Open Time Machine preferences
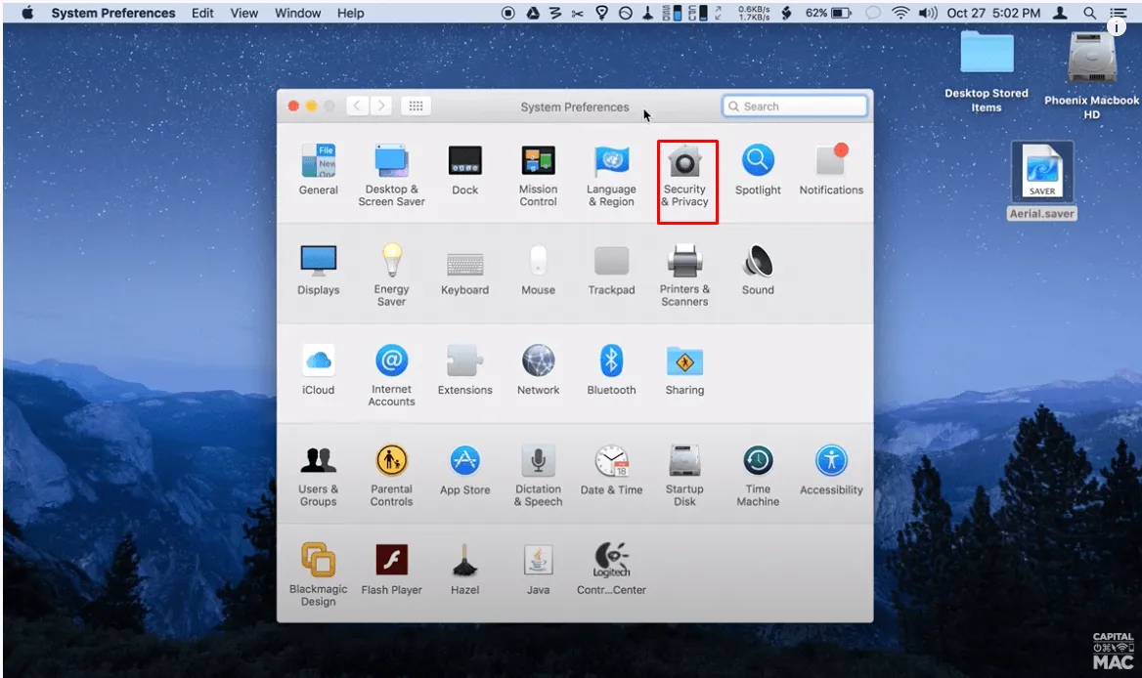Screen dimensions: 1142x678 pyautogui.click(x=758, y=475)
